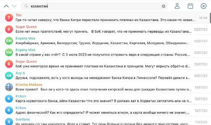Go to previous search result with up arrow
The image size is (211, 125).
click(x=6, y=6)
